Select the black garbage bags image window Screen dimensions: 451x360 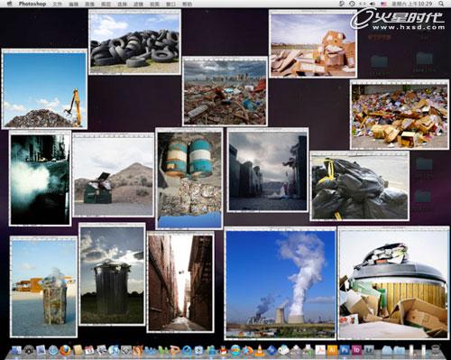click(360, 186)
